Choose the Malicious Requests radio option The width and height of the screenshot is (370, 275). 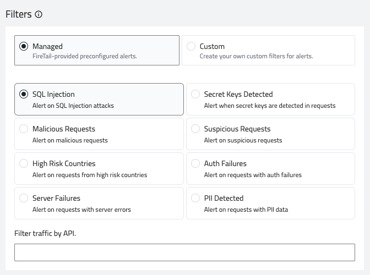click(24, 129)
